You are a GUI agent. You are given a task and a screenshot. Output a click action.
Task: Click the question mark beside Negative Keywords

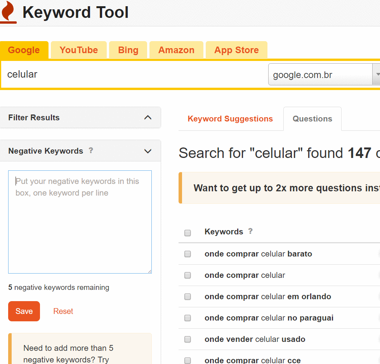pyautogui.click(x=91, y=151)
